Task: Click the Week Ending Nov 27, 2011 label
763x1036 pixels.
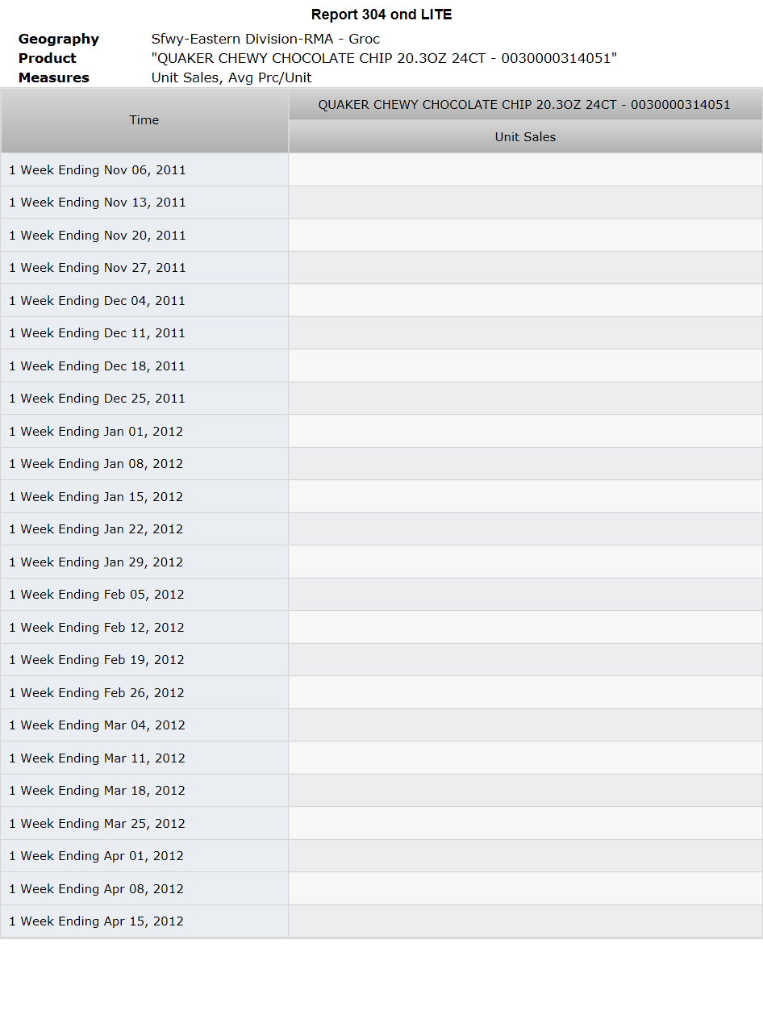Action: 98,268
